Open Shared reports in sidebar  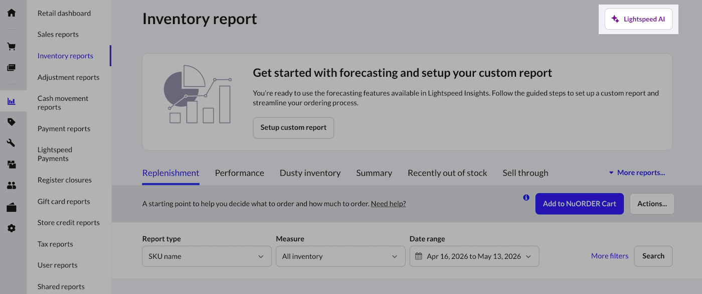pyautogui.click(x=61, y=286)
